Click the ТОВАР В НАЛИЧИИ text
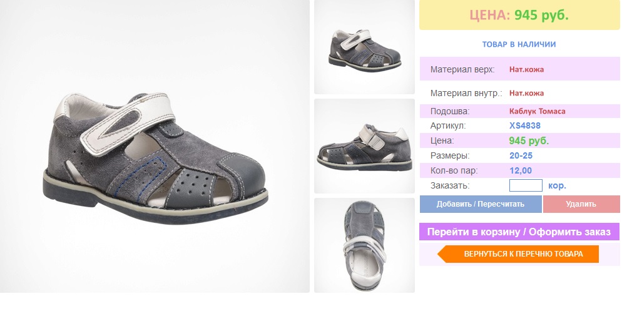Image resolution: width=622 pixels, height=309 pixels. (519, 44)
